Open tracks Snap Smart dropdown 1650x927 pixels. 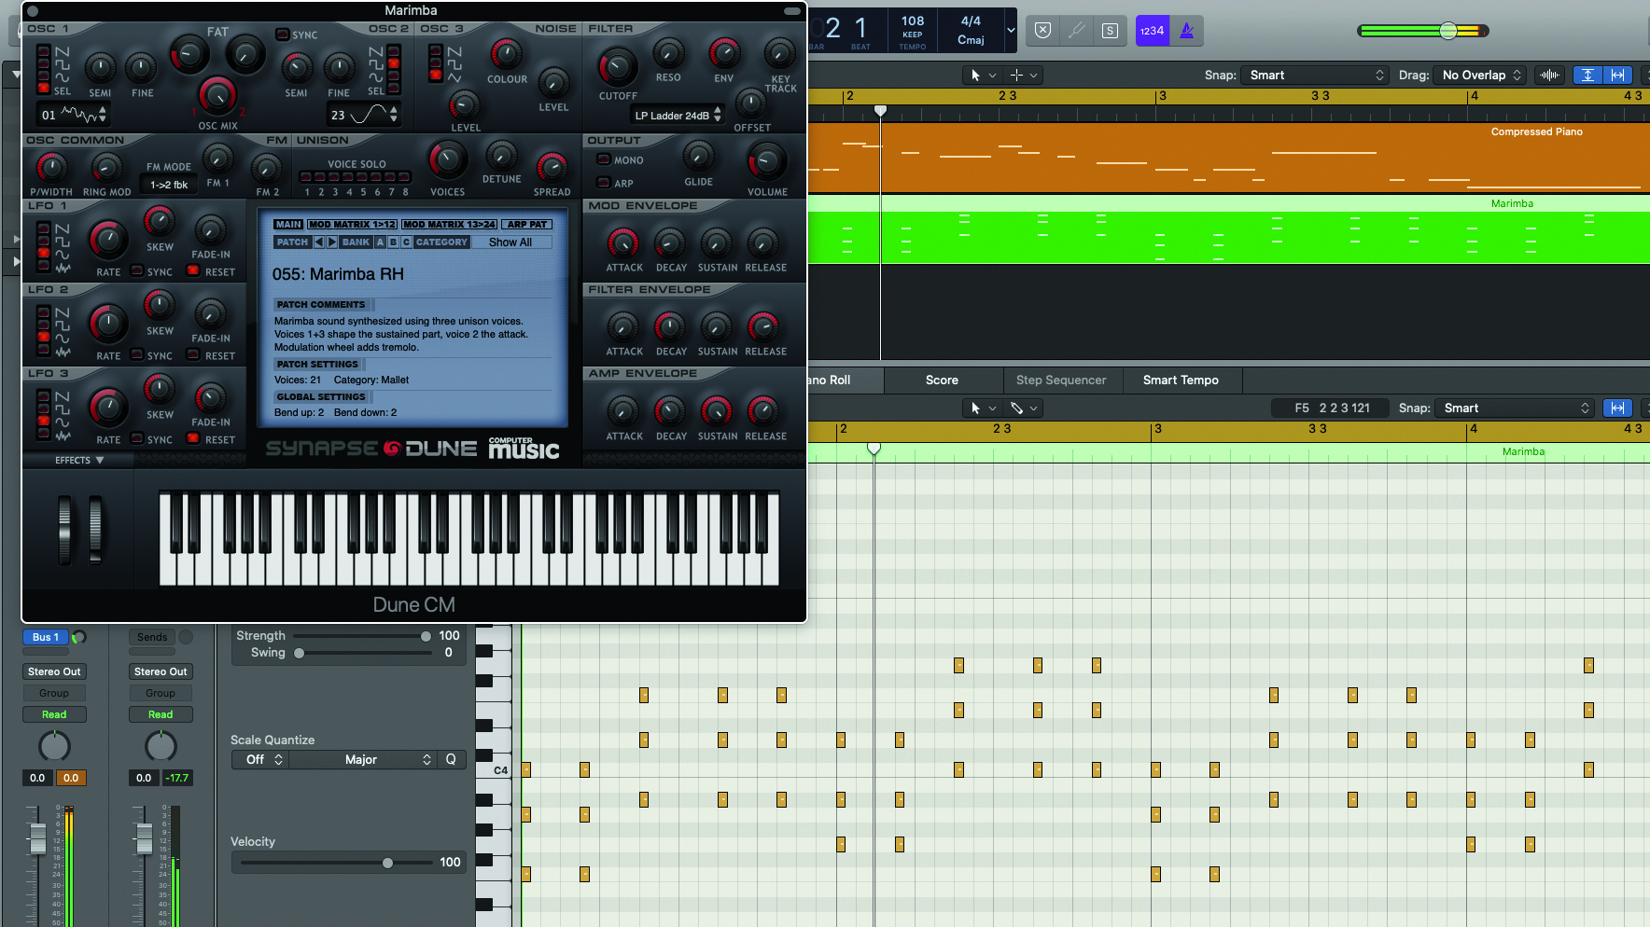pyautogui.click(x=1315, y=75)
